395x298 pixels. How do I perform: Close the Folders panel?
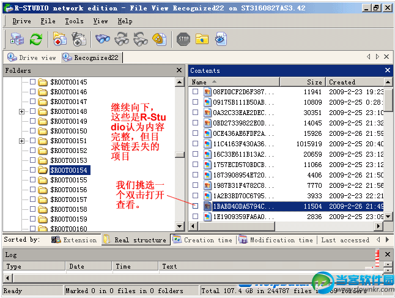point(179,70)
